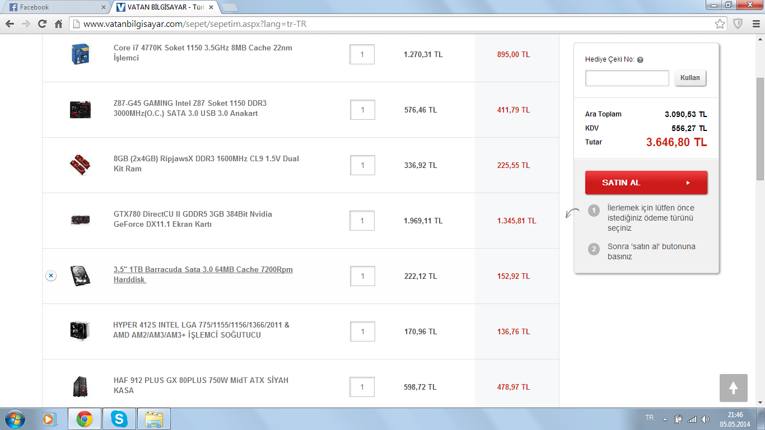Click the browser forward arrow
Image resolution: width=765 pixels, height=430 pixels.
(26, 24)
